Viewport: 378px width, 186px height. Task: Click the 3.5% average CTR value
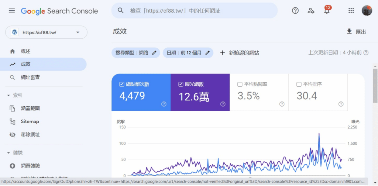248,96
